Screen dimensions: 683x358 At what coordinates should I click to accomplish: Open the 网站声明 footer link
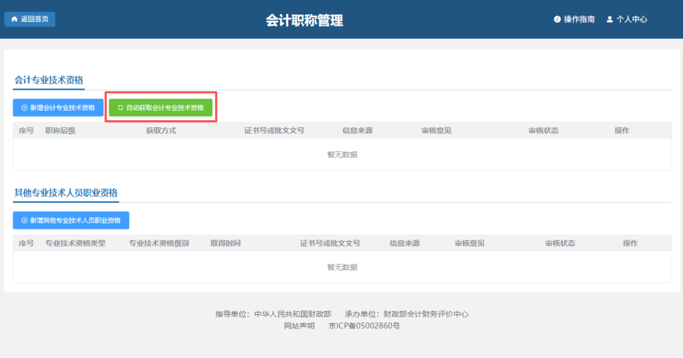pos(299,326)
